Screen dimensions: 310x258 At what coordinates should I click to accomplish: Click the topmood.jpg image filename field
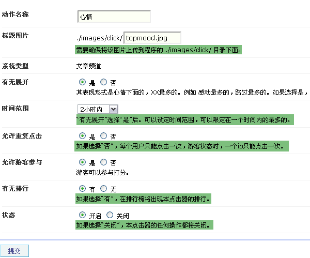point(152,38)
